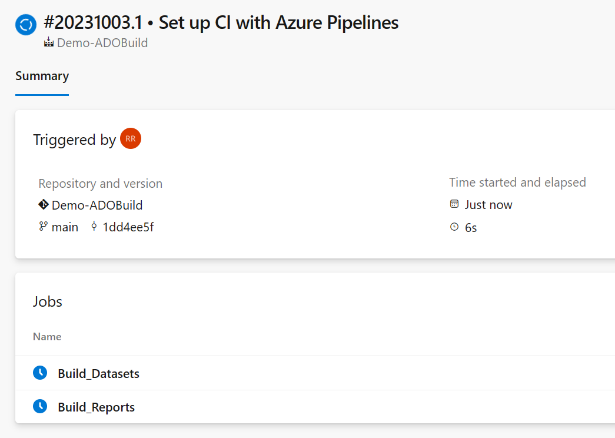Select the main branch link
Image resolution: width=615 pixels, height=438 pixels.
(x=65, y=227)
